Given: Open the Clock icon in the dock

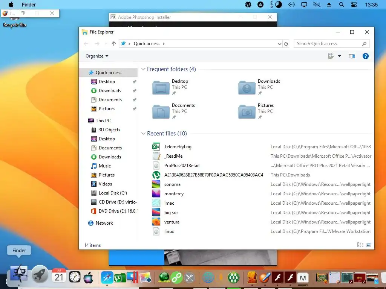Looking at the screenshot, I should 75,277.
